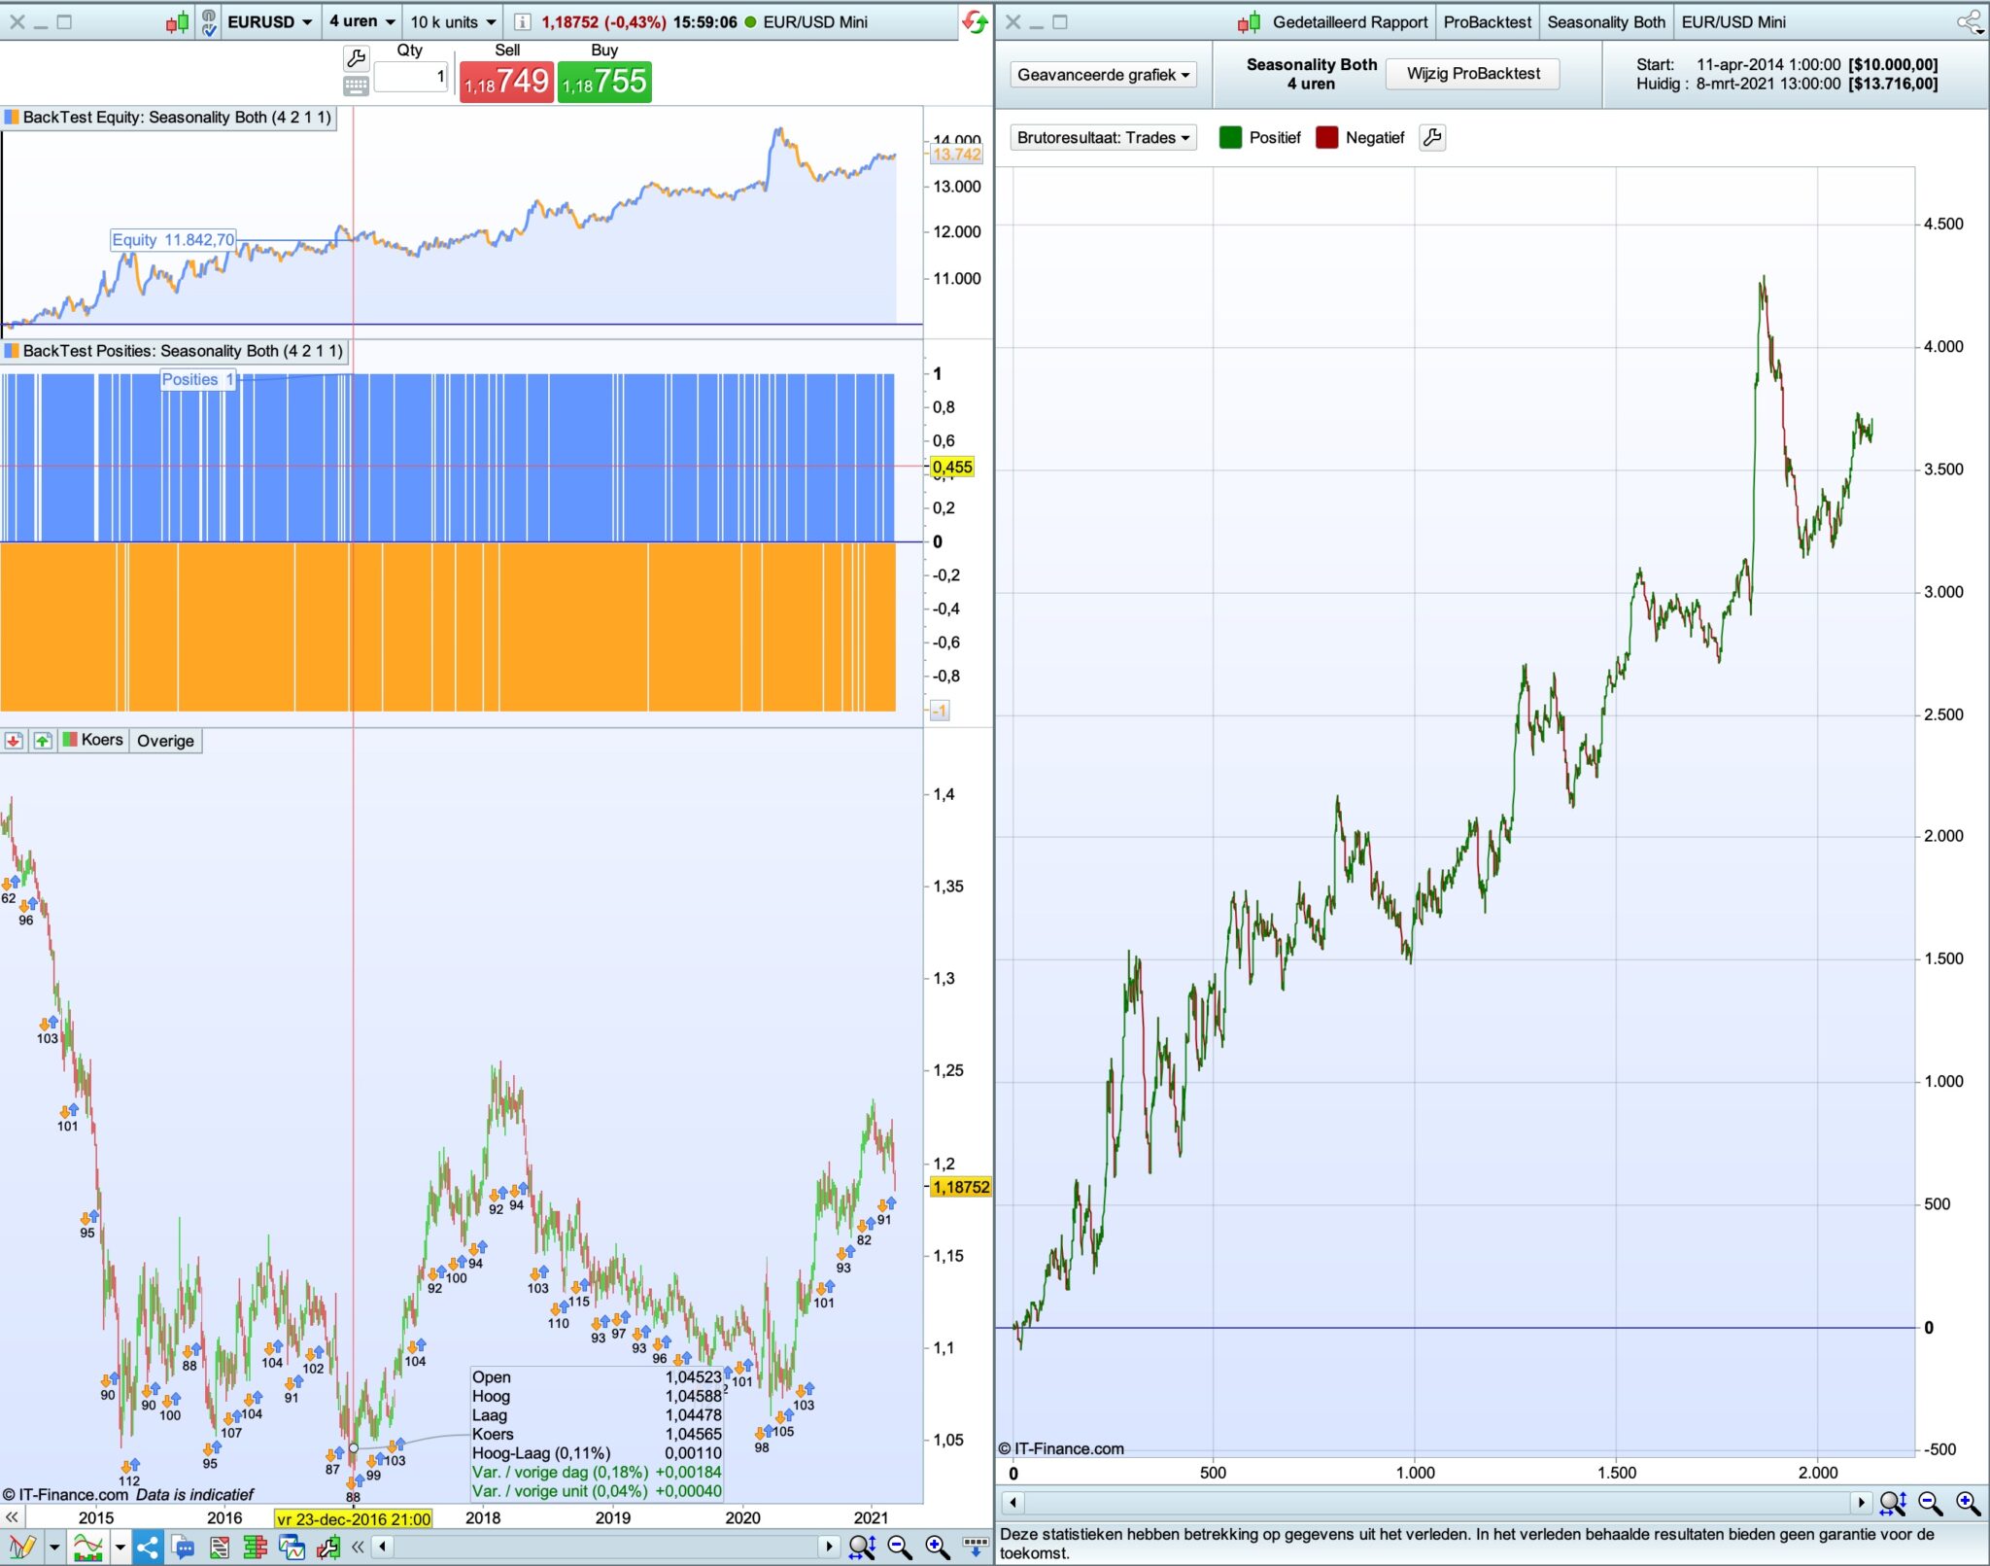Open the chart comments speech-bubble icon

[x=183, y=1547]
